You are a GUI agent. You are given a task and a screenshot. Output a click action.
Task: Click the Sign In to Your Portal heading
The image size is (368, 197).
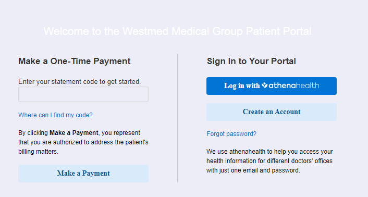[251, 61]
